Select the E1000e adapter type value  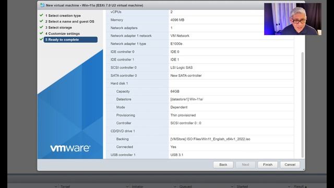pyautogui.click(x=176, y=44)
